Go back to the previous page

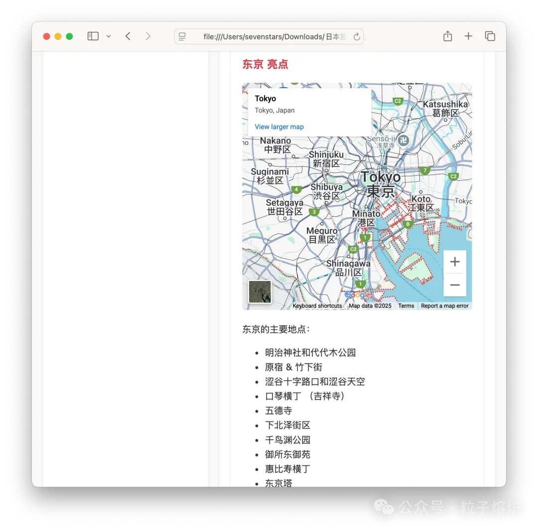128,36
